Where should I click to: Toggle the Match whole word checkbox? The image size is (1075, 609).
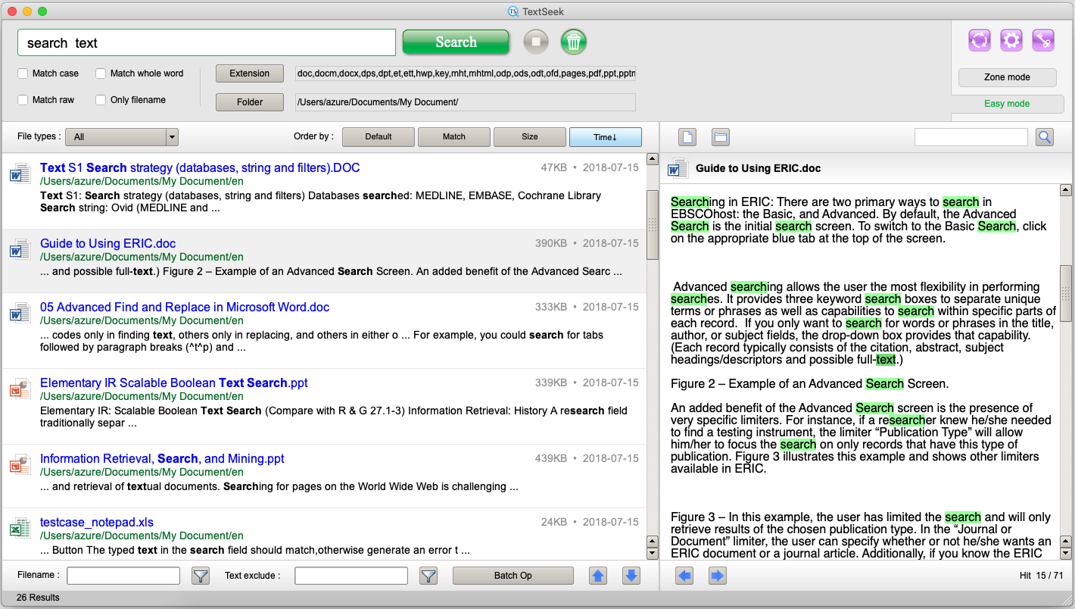[101, 73]
